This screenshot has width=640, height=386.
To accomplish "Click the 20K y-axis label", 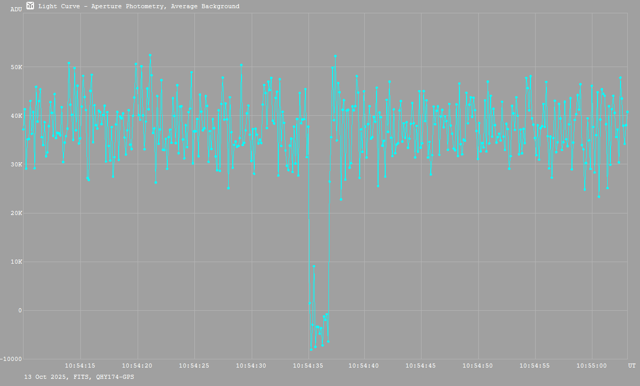I will pos(16,213).
